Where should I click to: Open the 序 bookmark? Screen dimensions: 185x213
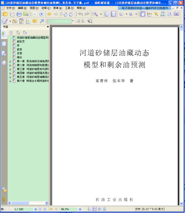tap(18, 45)
